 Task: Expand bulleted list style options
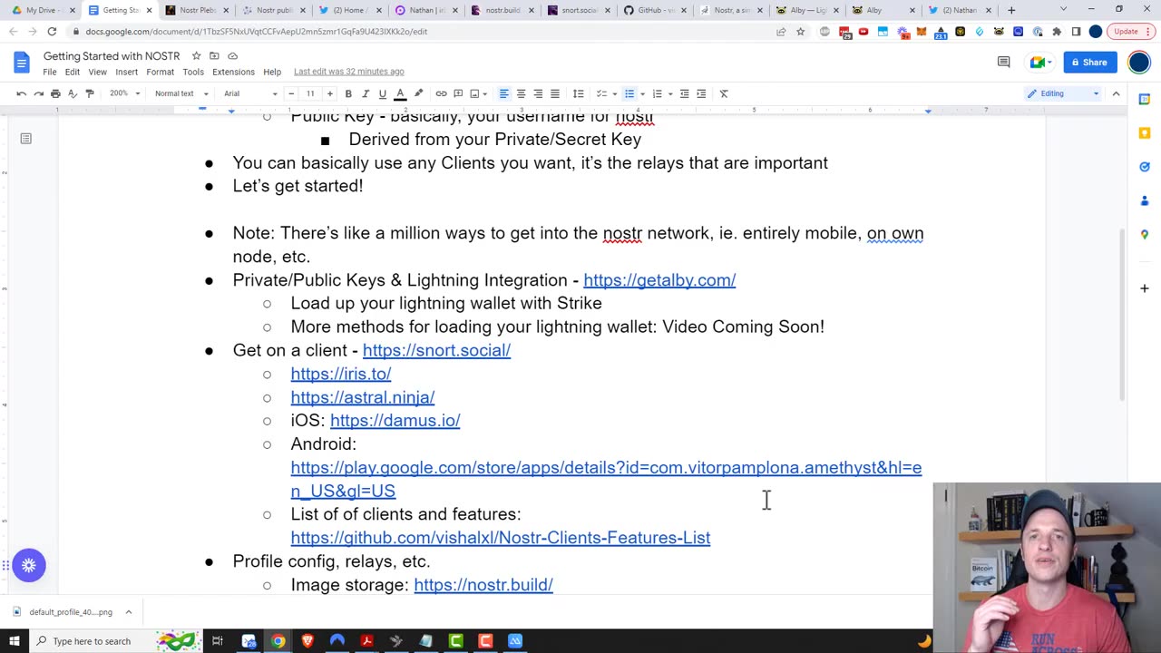coord(642,93)
